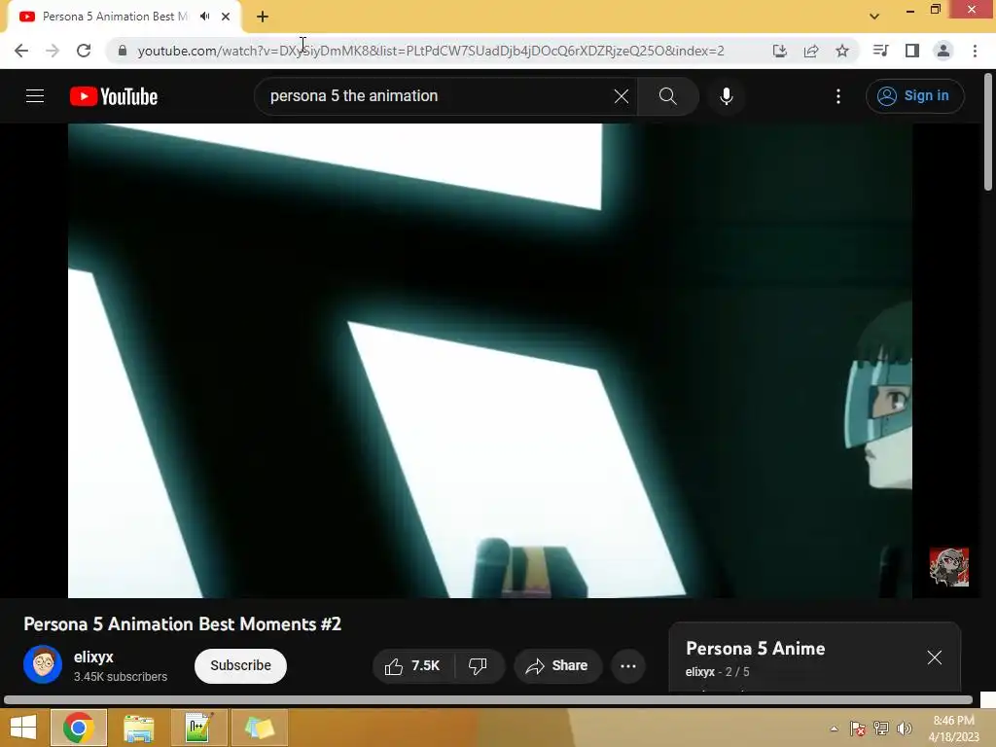Open system volume tray icon
The height and width of the screenshot is (747, 996).
(x=904, y=729)
